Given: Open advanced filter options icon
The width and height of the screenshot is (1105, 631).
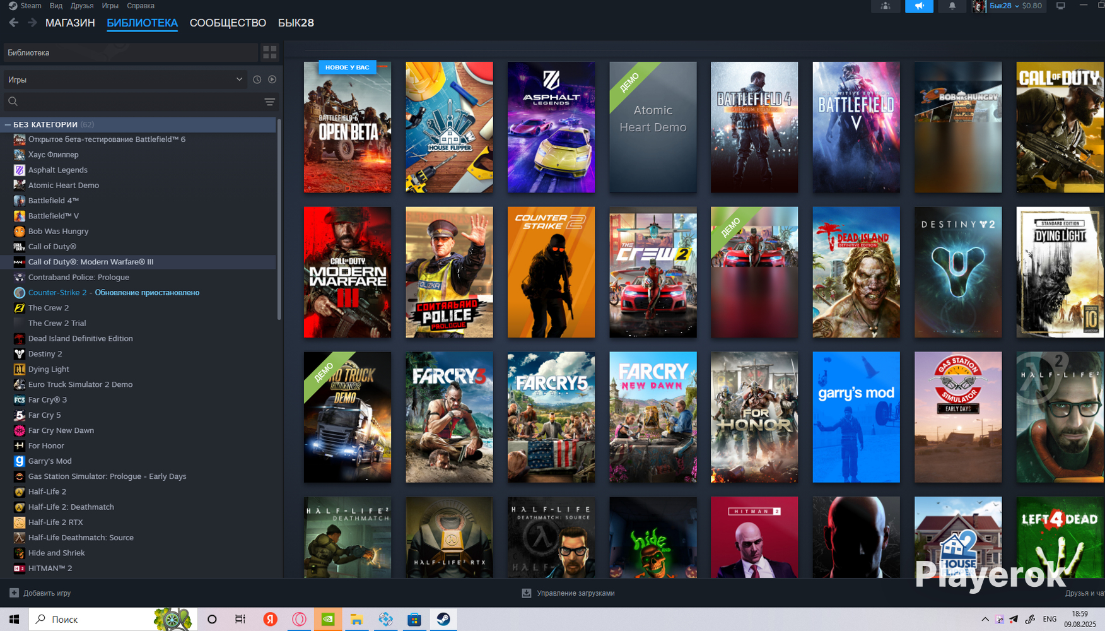Looking at the screenshot, I should coord(270,102).
